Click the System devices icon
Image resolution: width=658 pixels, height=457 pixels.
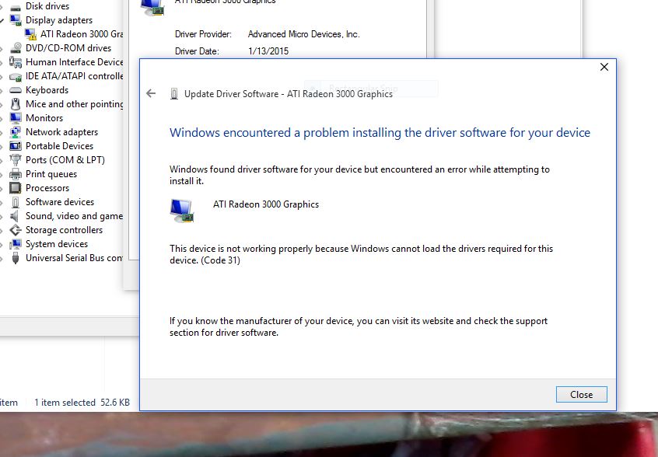click(16, 244)
